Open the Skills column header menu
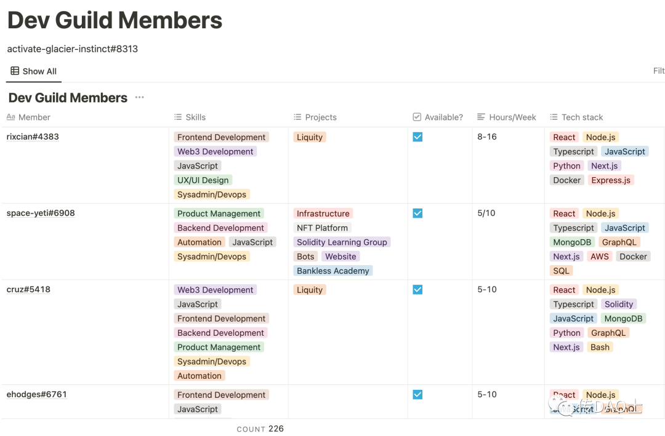 point(195,117)
